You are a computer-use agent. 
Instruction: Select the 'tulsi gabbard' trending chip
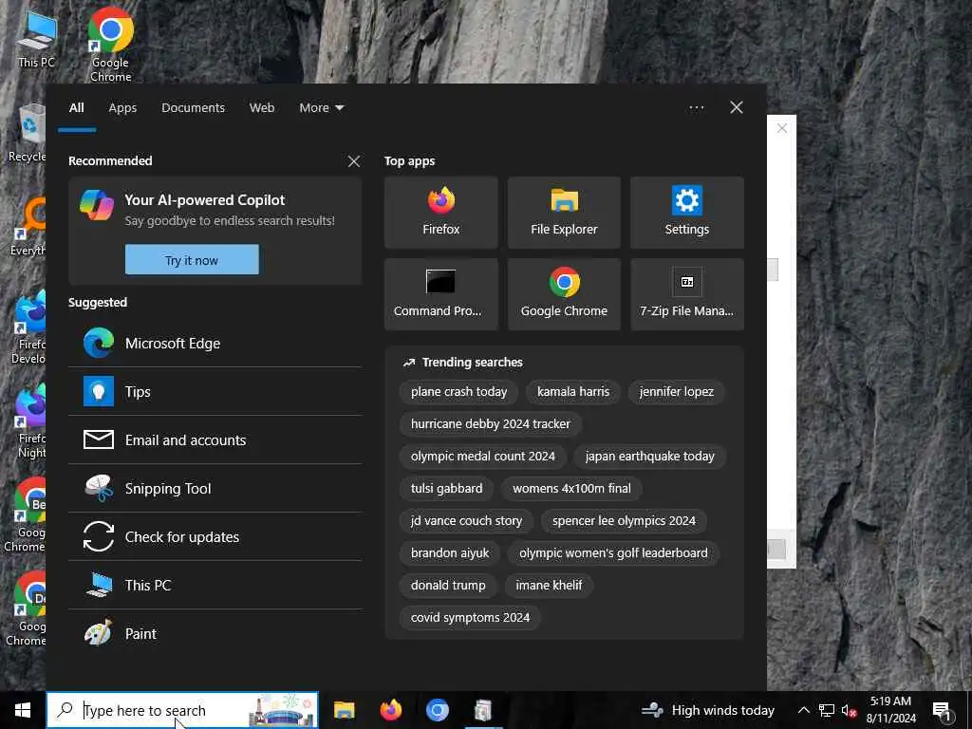click(x=446, y=489)
